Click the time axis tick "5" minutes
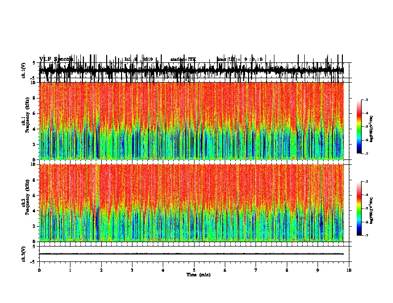 (194, 270)
